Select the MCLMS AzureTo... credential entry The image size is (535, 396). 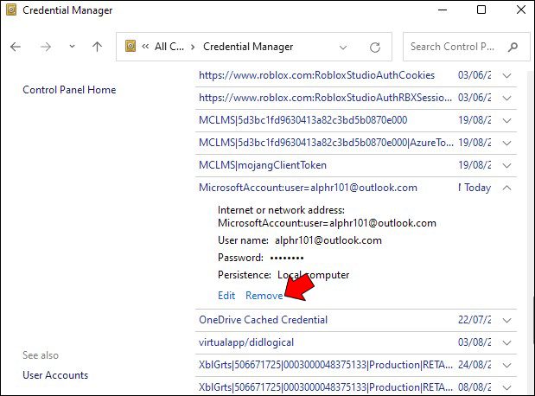[x=326, y=143]
